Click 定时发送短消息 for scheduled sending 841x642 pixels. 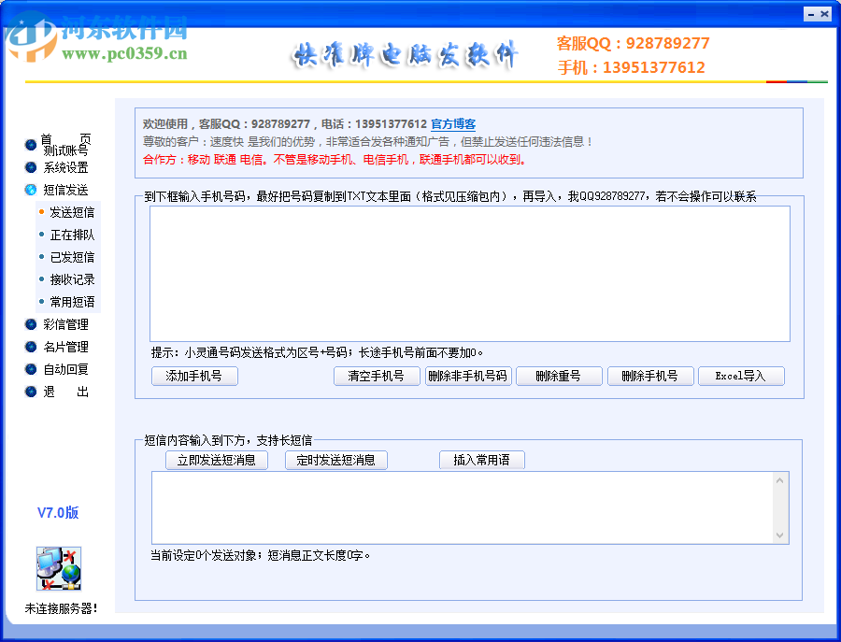(336, 460)
